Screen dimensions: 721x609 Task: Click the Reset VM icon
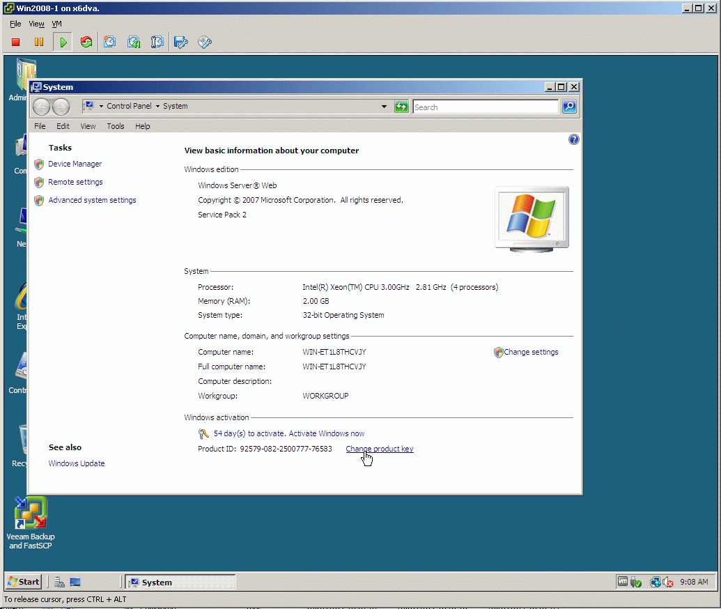click(86, 43)
